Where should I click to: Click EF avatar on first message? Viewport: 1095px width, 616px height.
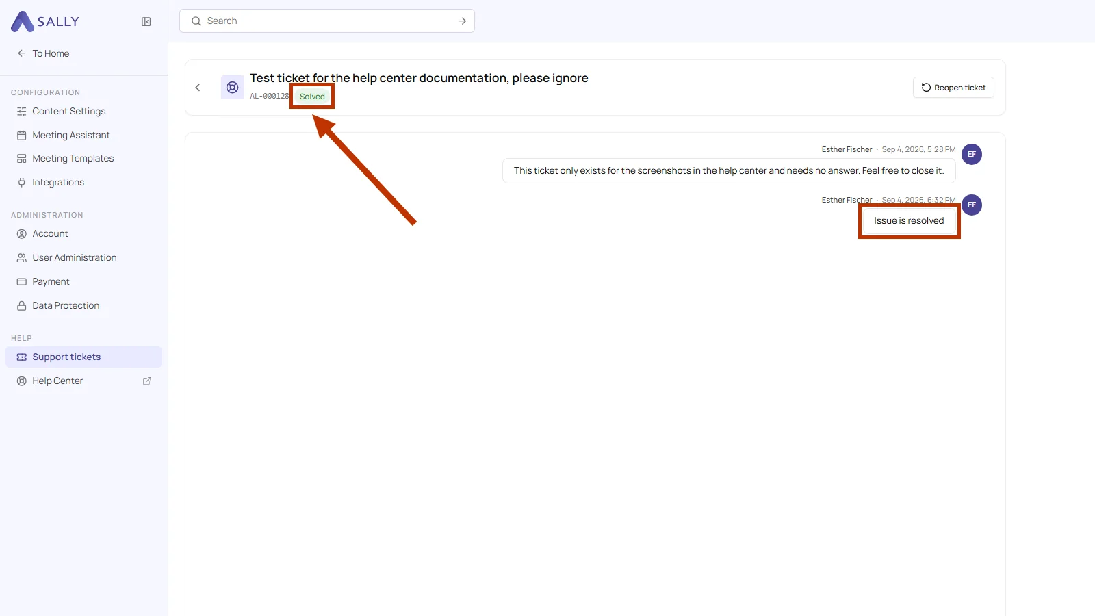(x=972, y=154)
